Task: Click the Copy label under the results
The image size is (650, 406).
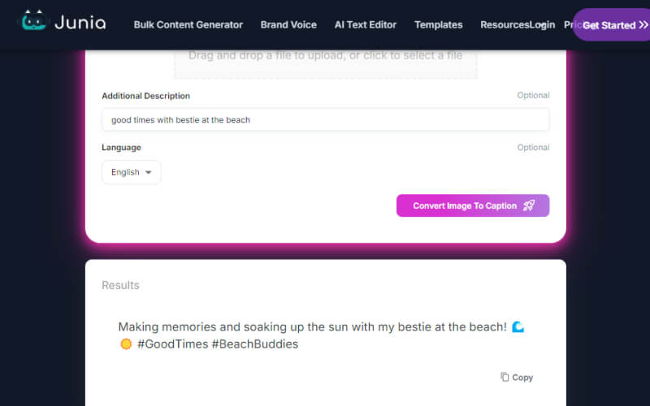Action: click(522, 378)
